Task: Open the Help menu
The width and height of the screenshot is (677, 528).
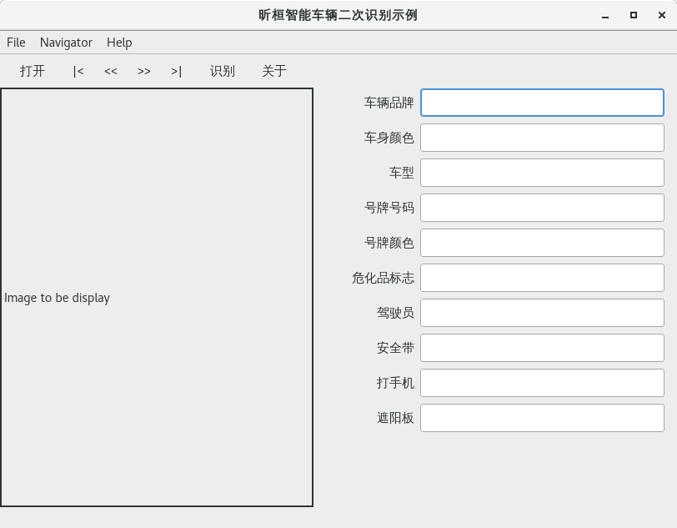Action: pyautogui.click(x=119, y=43)
